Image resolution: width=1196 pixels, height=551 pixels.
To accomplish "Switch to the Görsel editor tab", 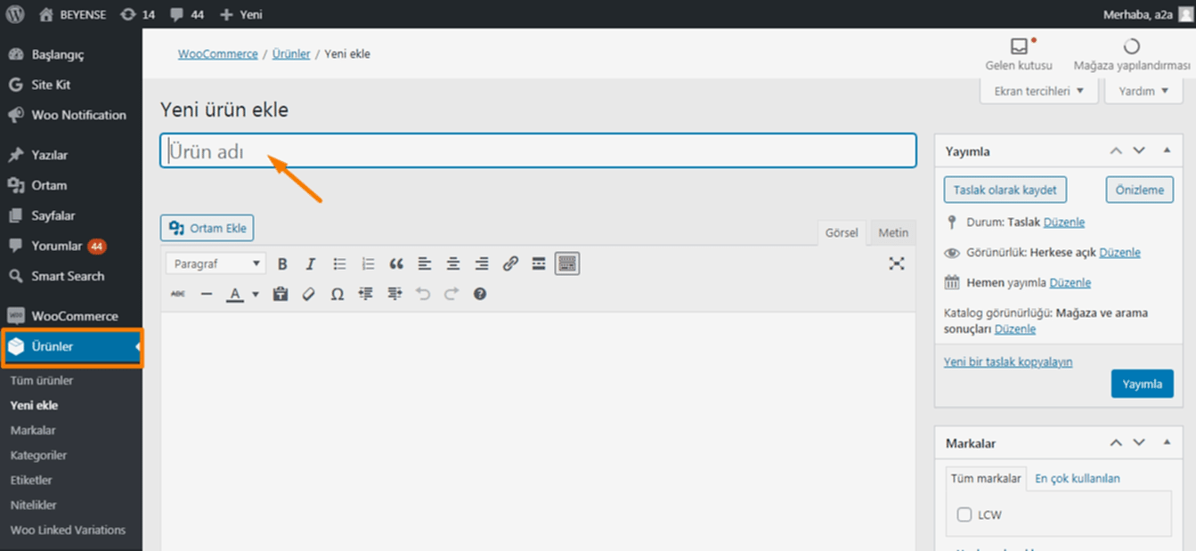I will pyautogui.click(x=842, y=232).
